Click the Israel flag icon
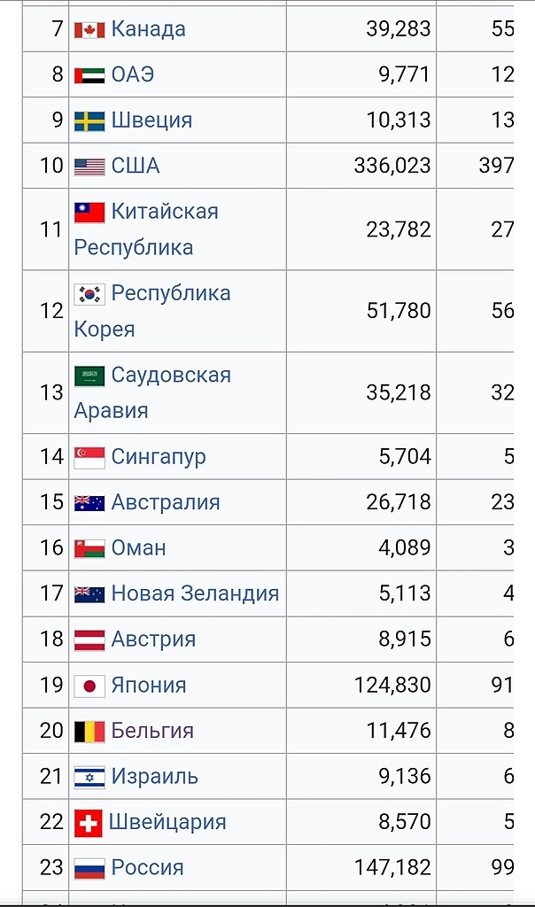Viewport: 535px width, 907px height. (x=89, y=778)
